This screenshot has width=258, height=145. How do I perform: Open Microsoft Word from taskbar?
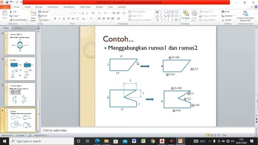pos(134,141)
